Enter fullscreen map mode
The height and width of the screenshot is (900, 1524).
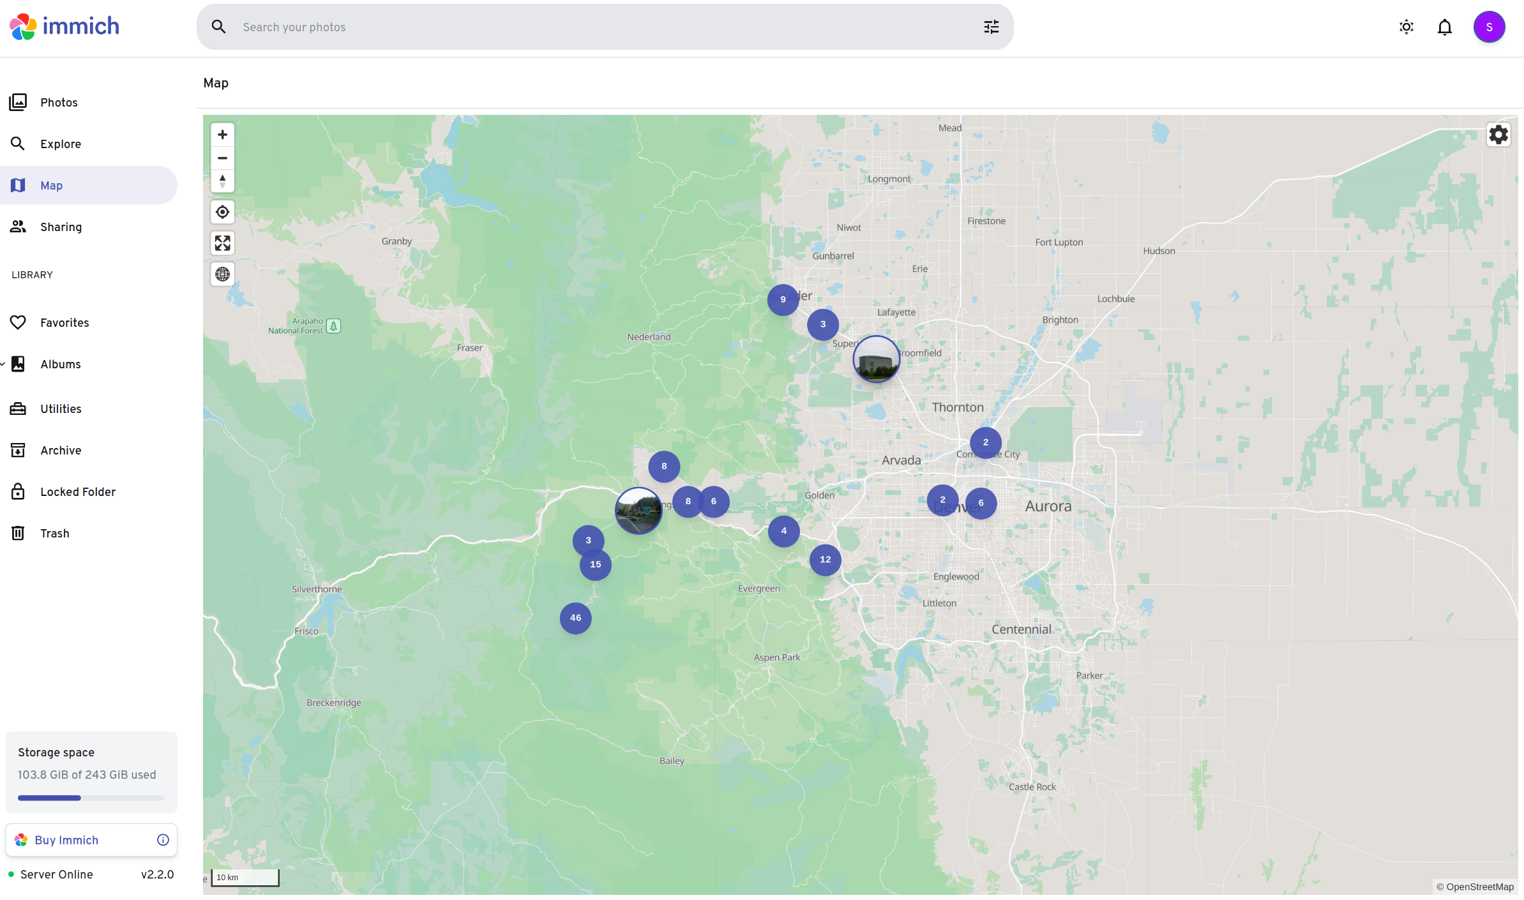[222, 243]
